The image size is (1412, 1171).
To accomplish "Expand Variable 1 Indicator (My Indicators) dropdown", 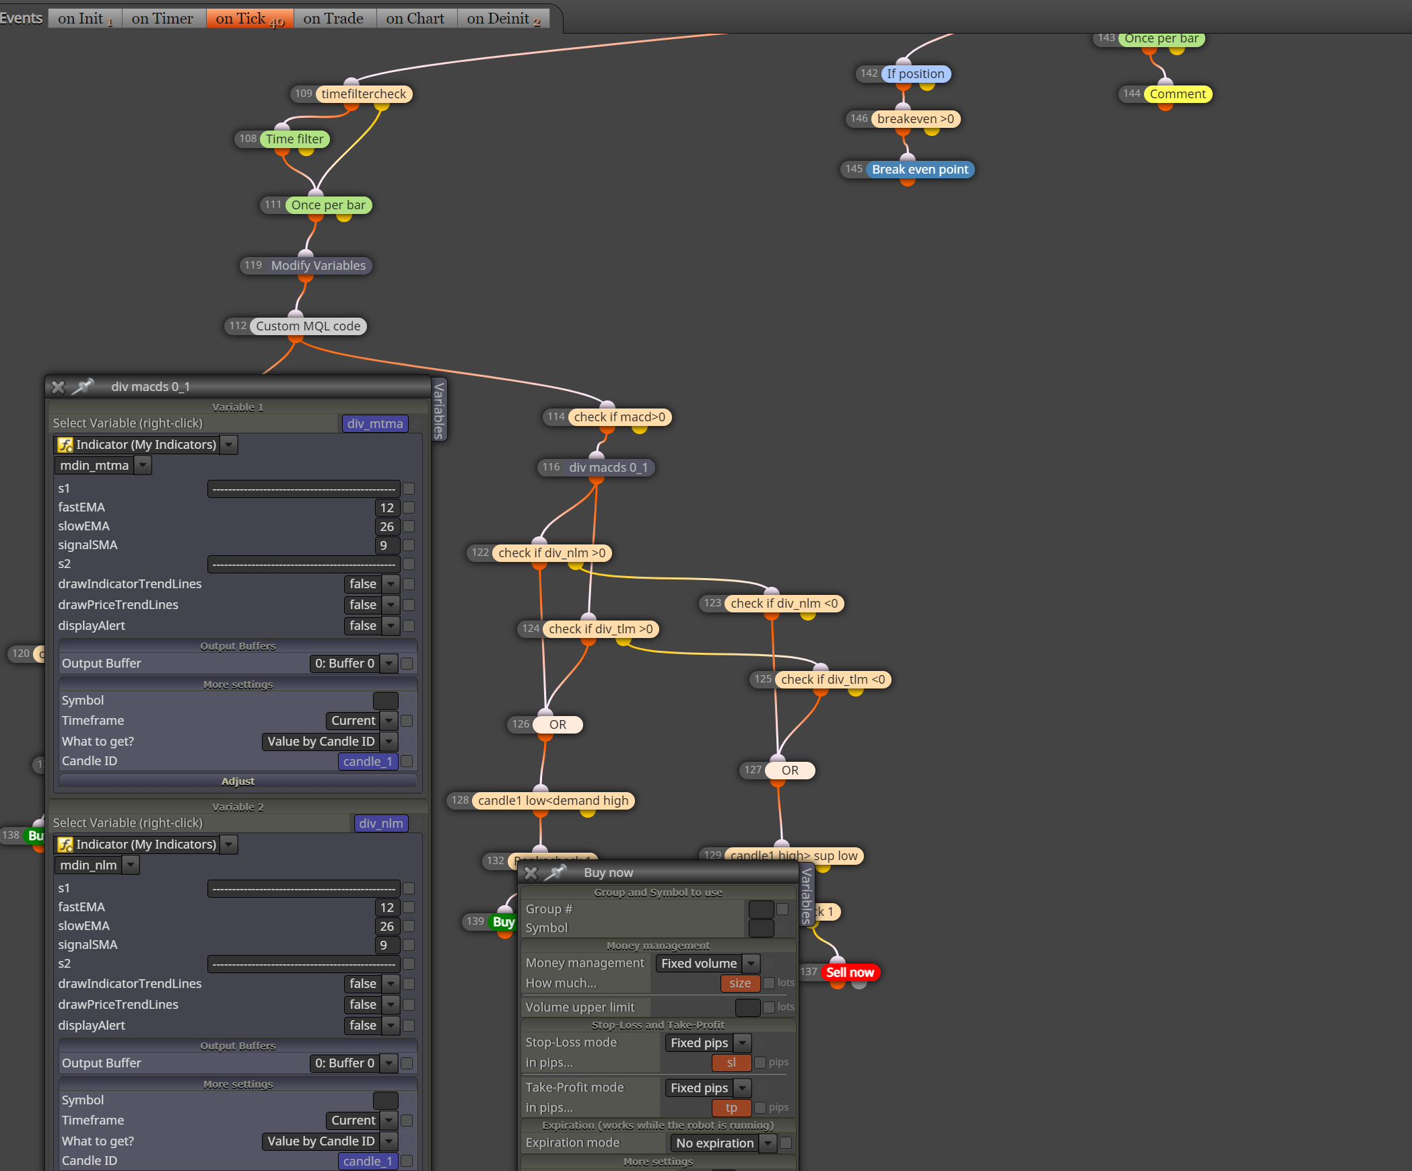I will coord(230,445).
